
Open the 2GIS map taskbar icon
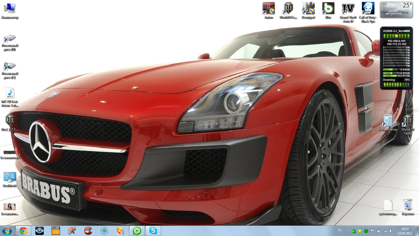click(x=121, y=231)
